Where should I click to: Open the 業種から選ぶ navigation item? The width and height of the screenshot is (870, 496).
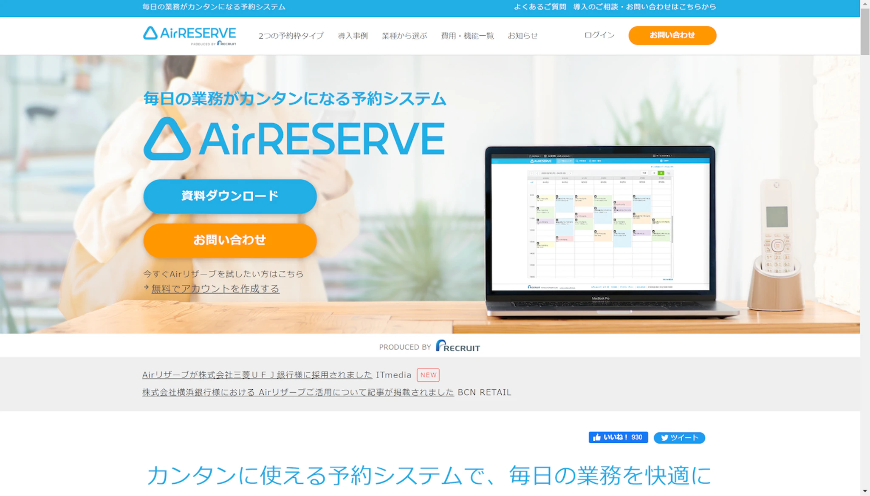[404, 36]
